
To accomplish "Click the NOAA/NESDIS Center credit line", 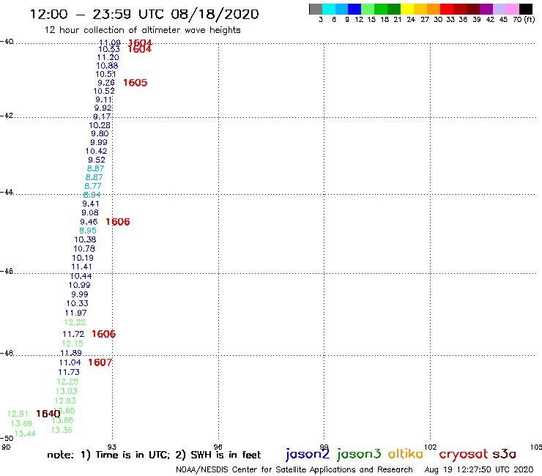I will tap(294, 469).
